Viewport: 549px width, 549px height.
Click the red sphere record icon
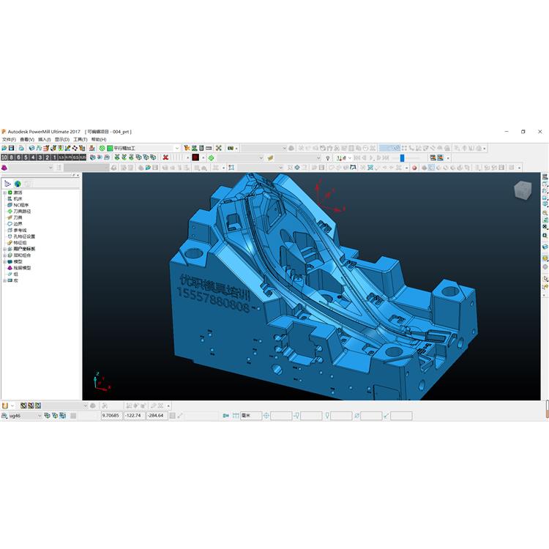[x=414, y=168]
